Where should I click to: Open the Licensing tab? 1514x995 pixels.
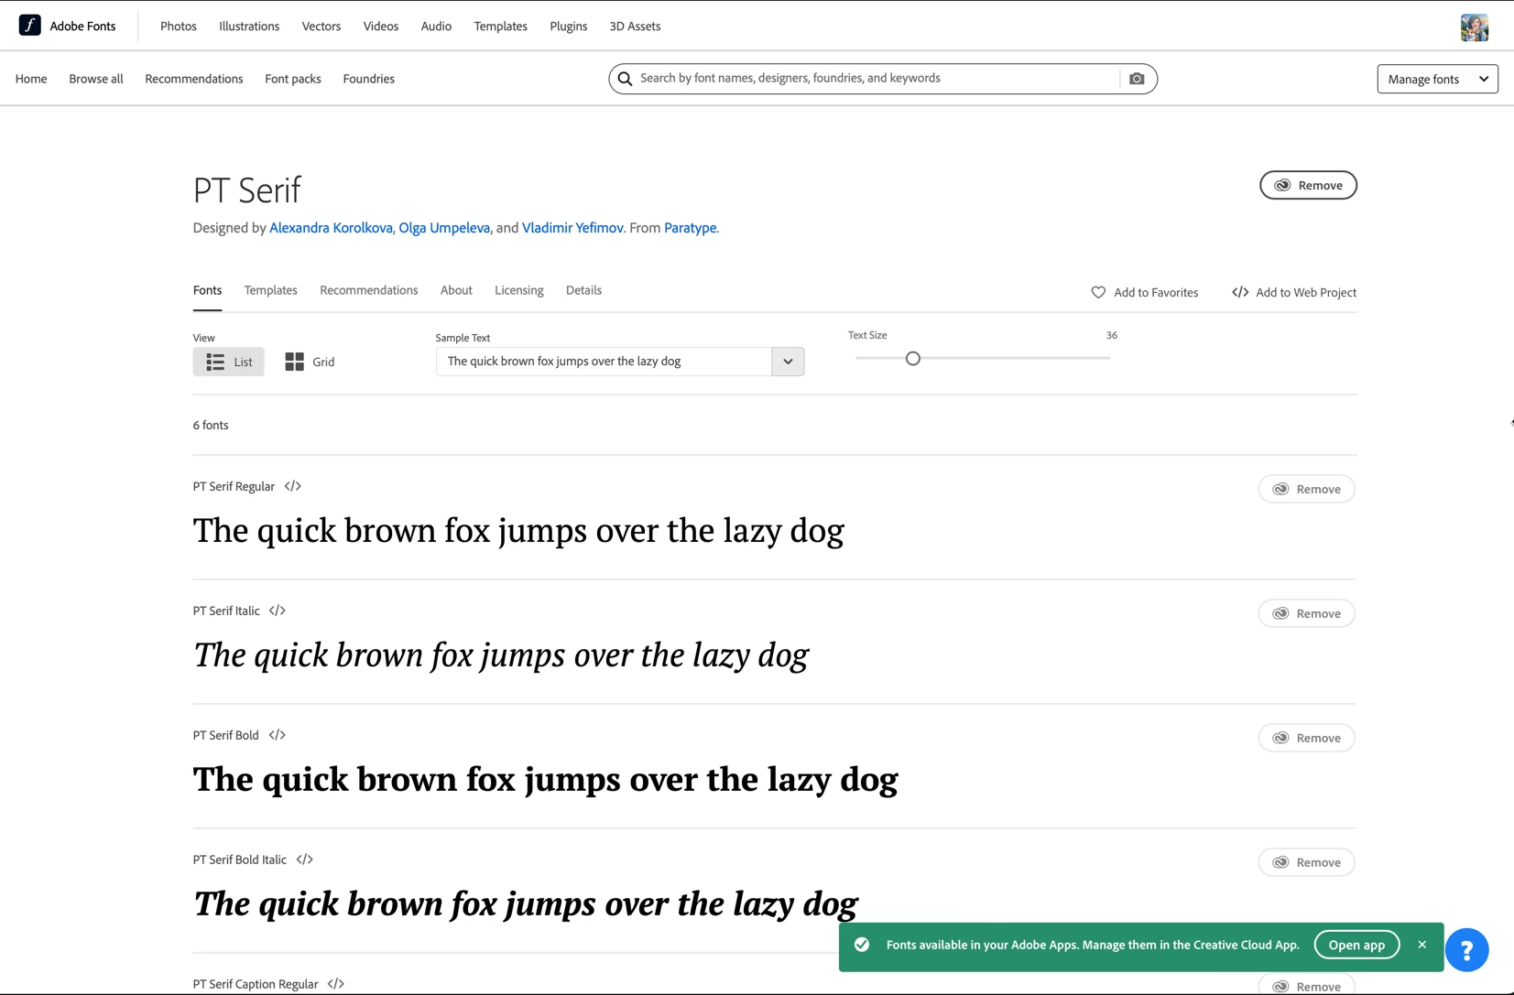pos(518,290)
